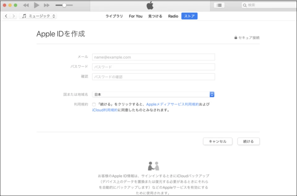The height and width of the screenshot is (196, 297).
Task: Switch to the ライブラリ tab
Action: point(114,16)
